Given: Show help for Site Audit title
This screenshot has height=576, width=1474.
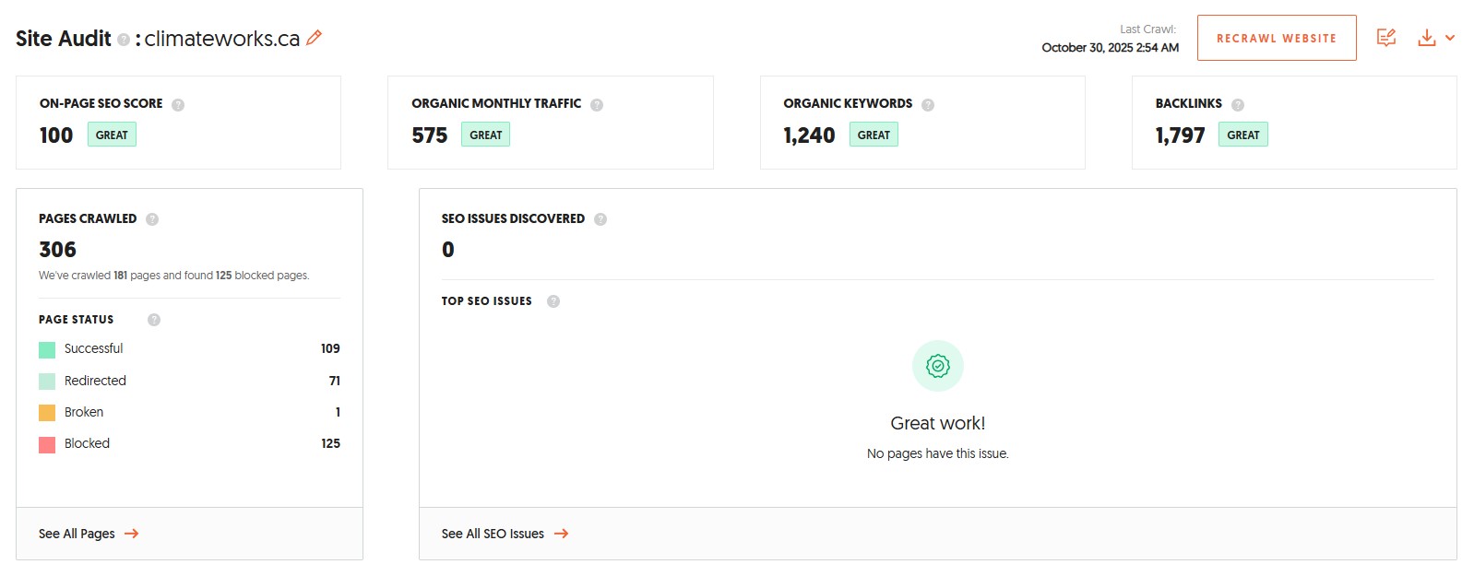Looking at the screenshot, I should click(124, 40).
